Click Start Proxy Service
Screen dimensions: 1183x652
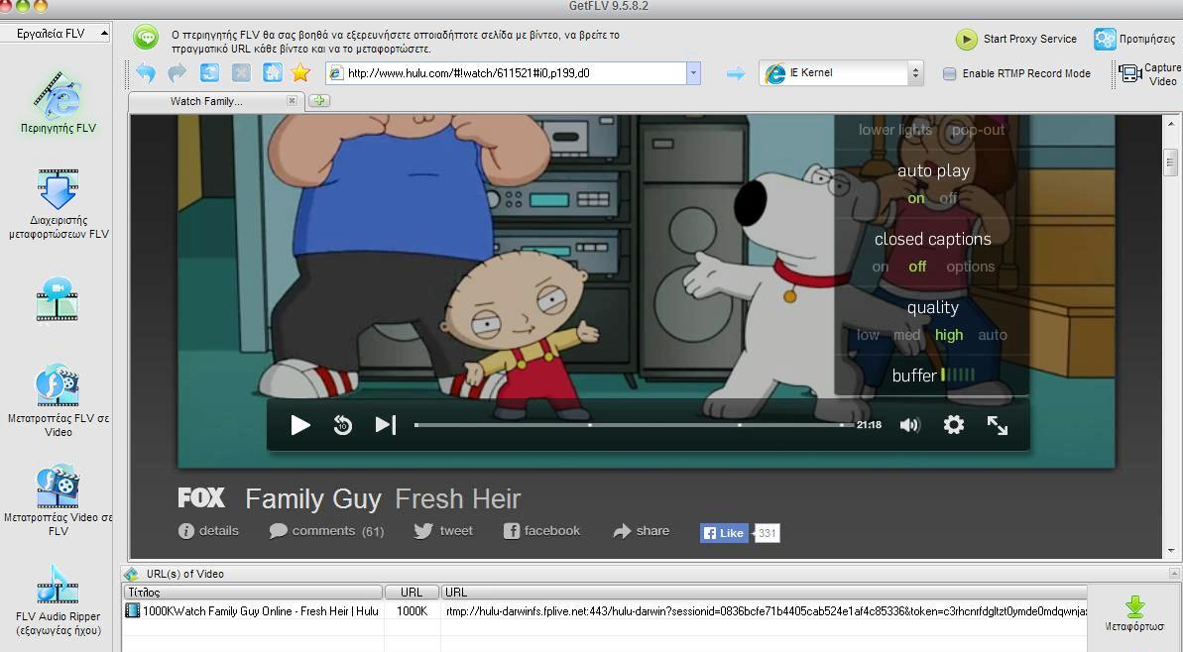point(1016,39)
